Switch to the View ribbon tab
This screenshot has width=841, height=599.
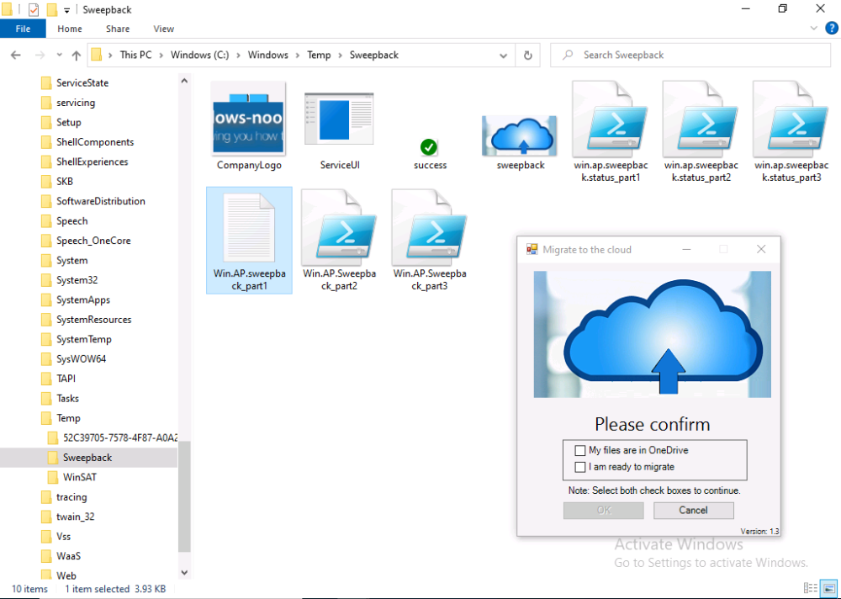(163, 28)
